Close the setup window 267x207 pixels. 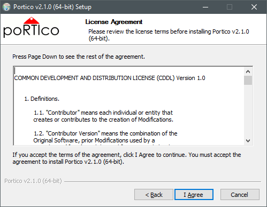[254, 7]
